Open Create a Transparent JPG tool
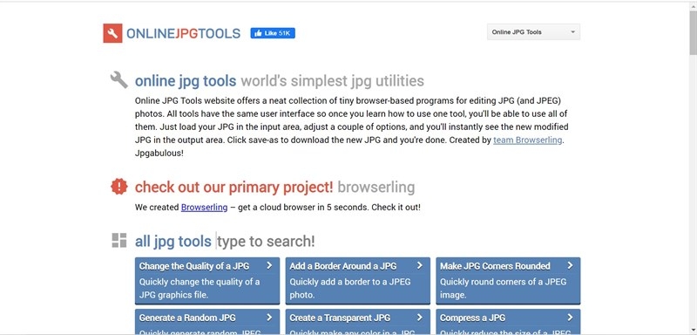 pyautogui.click(x=358, y=322)
